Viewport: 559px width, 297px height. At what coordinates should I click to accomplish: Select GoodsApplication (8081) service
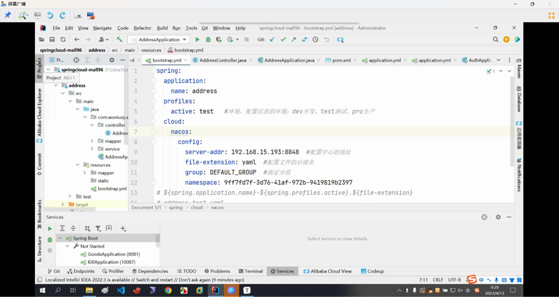(114, 254)
